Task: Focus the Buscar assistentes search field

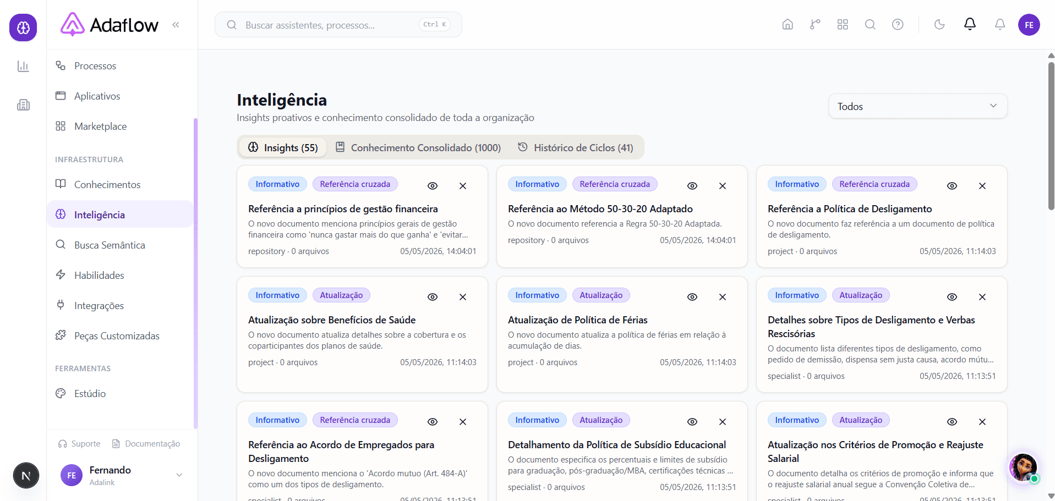Action: pos(338,25)
